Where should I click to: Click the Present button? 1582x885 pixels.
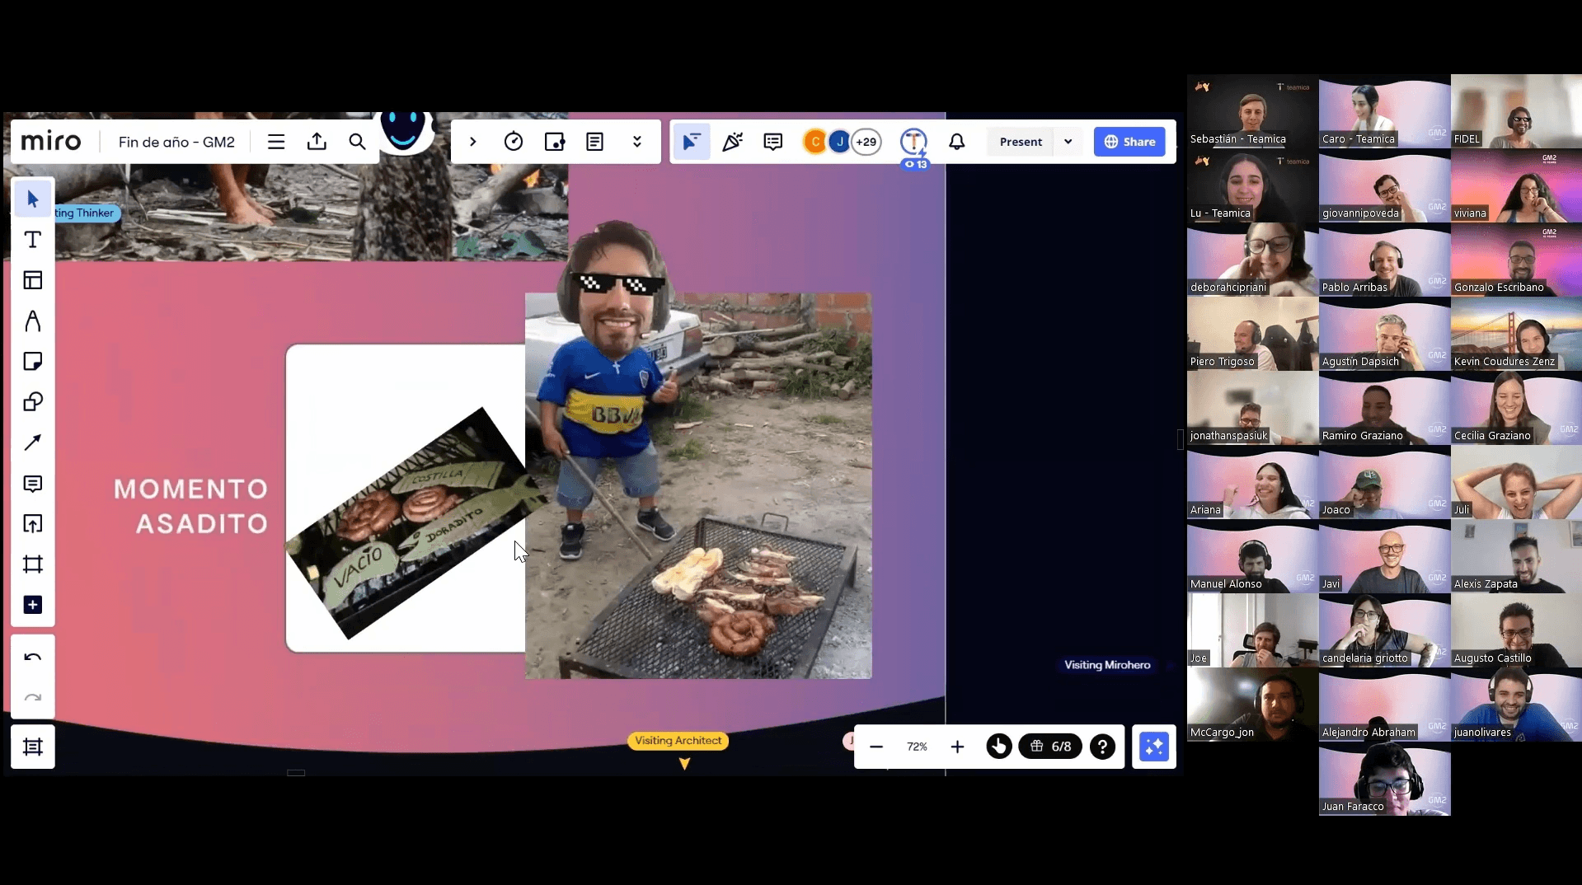tap(1021, 142)
